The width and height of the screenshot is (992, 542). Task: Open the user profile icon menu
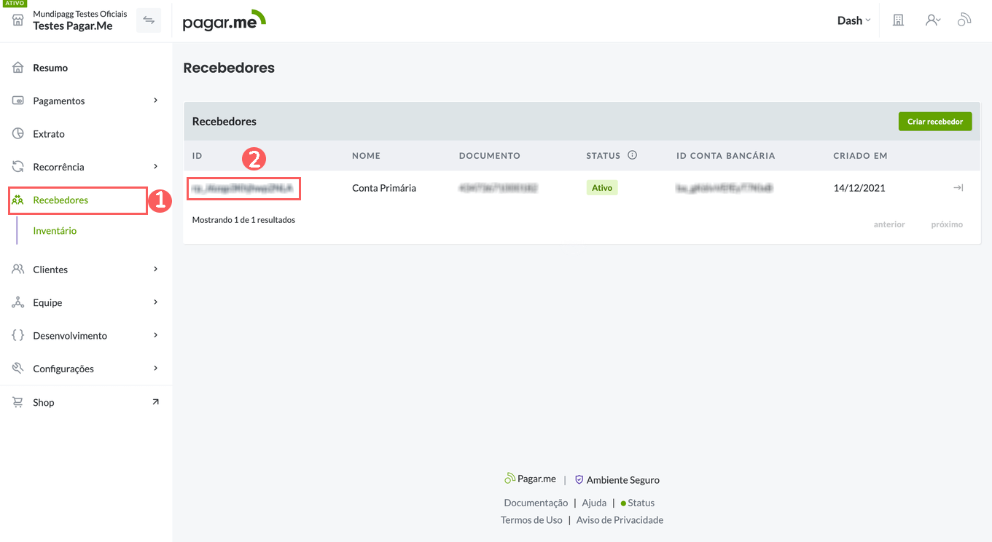pos(932,20)
